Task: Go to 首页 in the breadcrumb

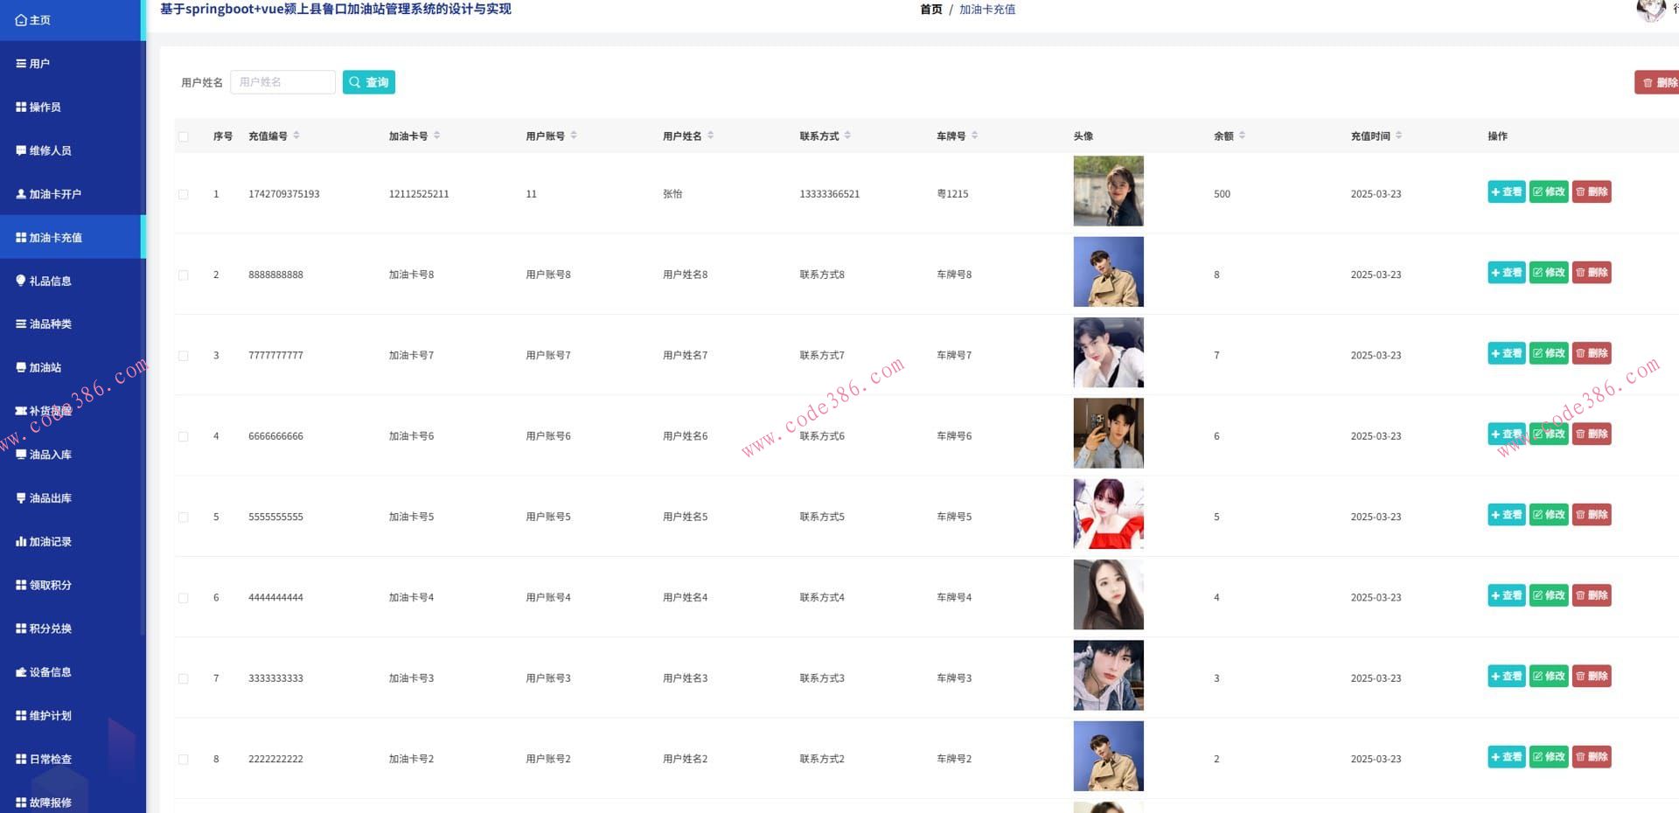Action: click(x=931, y=10)
